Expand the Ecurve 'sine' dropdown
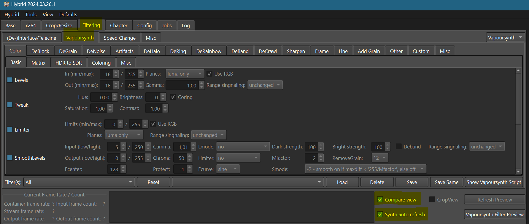This screenshot has width=529, height=224. coord(228,169)
